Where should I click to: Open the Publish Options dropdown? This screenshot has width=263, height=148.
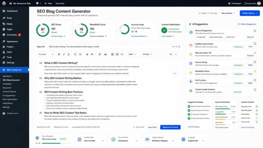(x=250, y=13)
